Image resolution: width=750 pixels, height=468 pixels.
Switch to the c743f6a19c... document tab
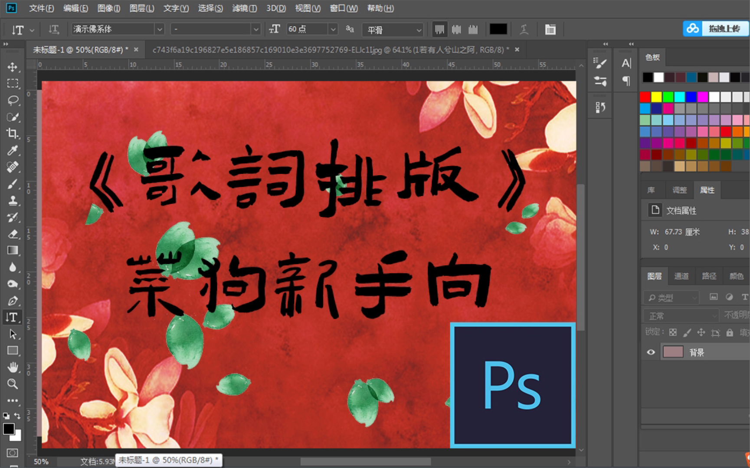(x=331, y=50)
